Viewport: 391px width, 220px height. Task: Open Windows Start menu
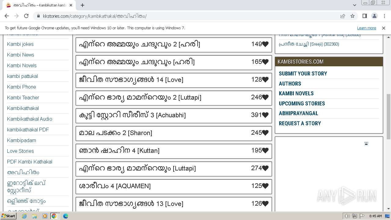8,216
